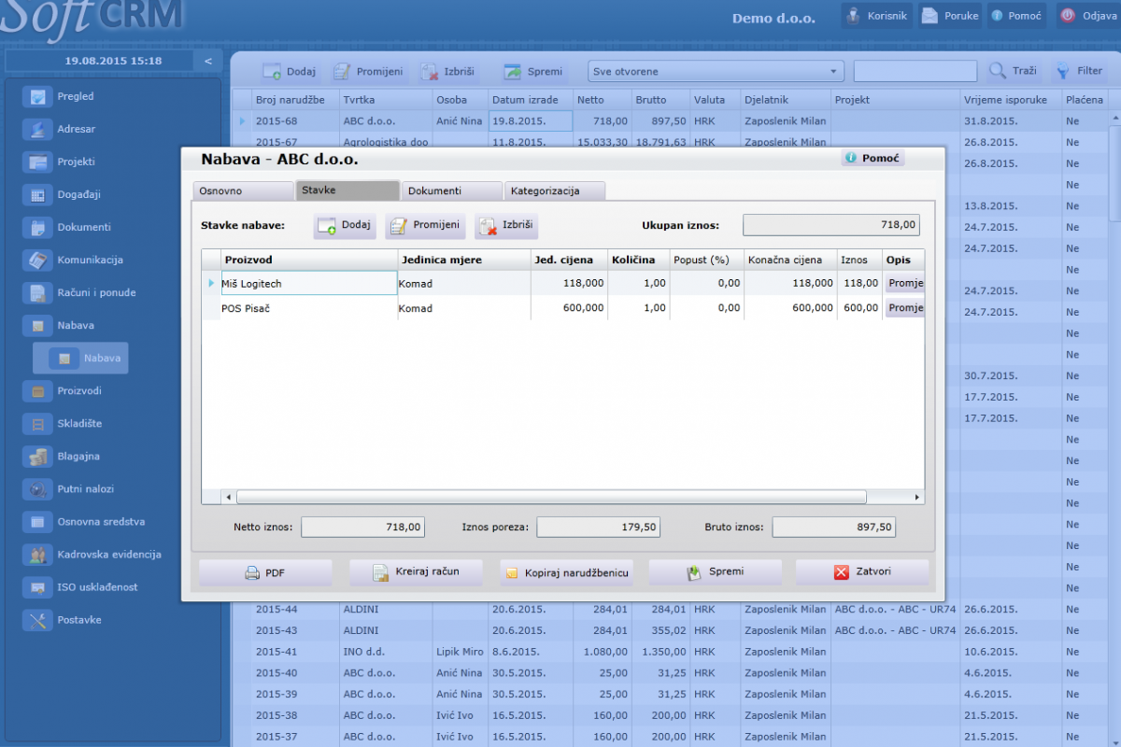The image size is (1121, 747).
Task: Click the dialog Spremi button
Action: click(716, 572)
